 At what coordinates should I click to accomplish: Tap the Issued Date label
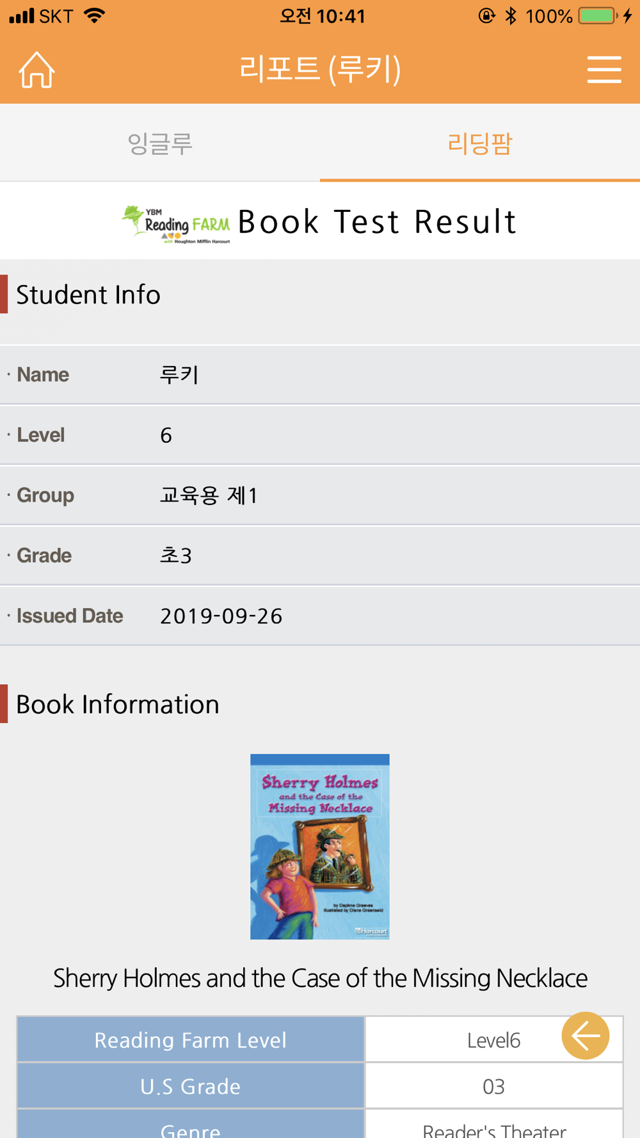pos(70,616)
